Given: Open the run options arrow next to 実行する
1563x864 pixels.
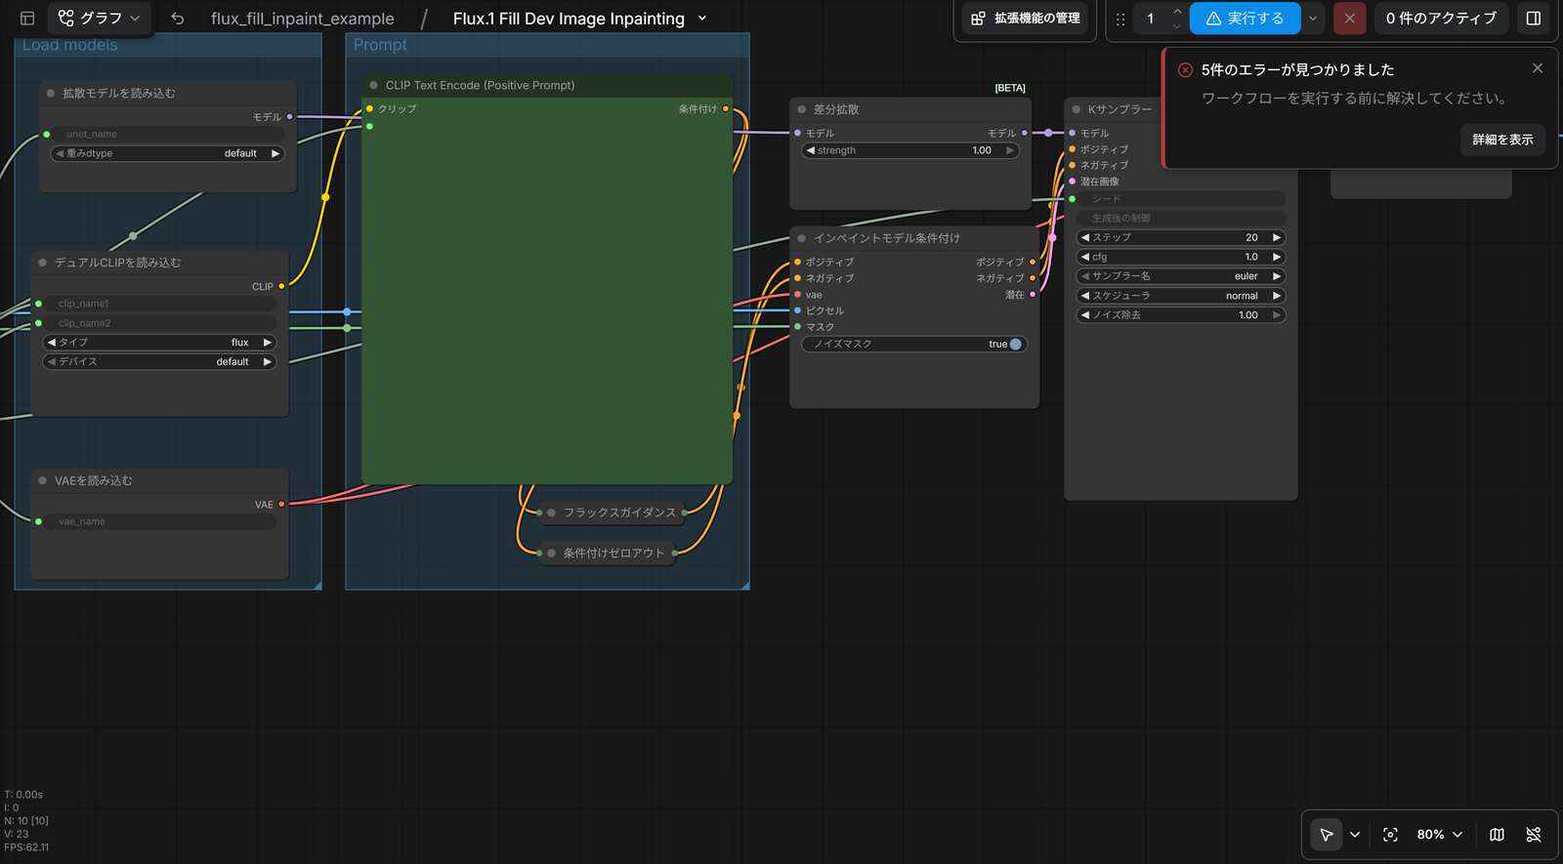Looking at the screenshot, I should (1313, 19).
